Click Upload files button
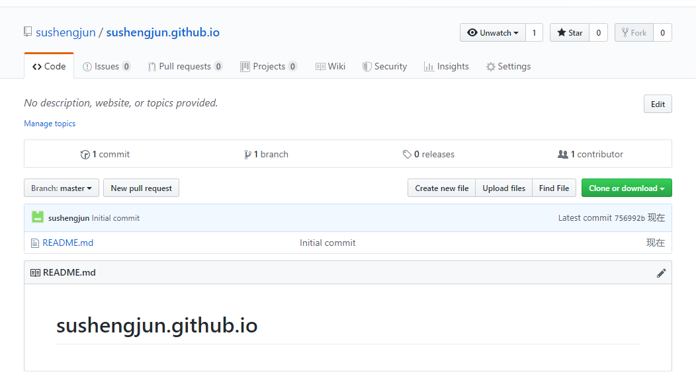Screen dimensions: 696x388 pyautogui.click(x=503, y=188)
